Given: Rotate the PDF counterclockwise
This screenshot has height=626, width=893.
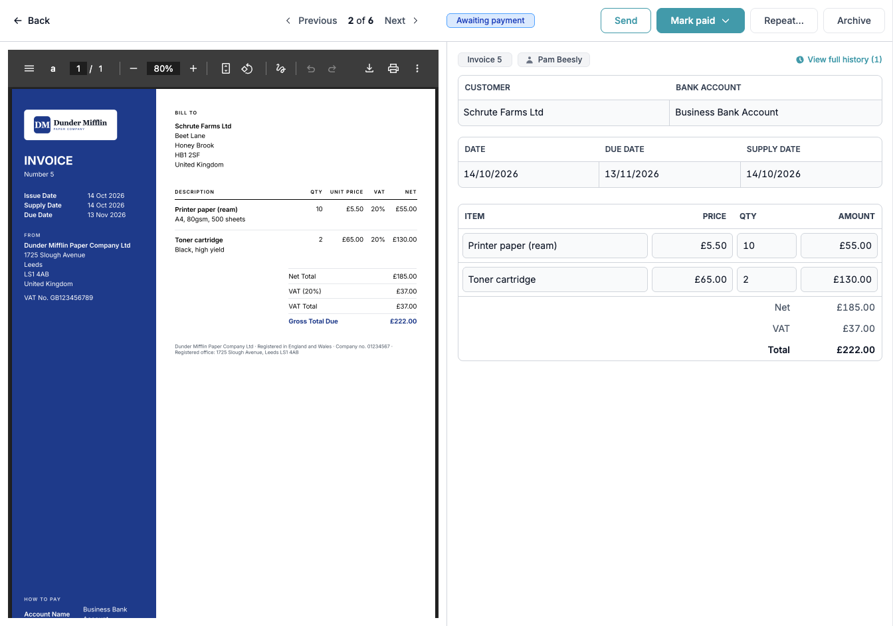Looking at the screenshot, I should tap(247, 68).
